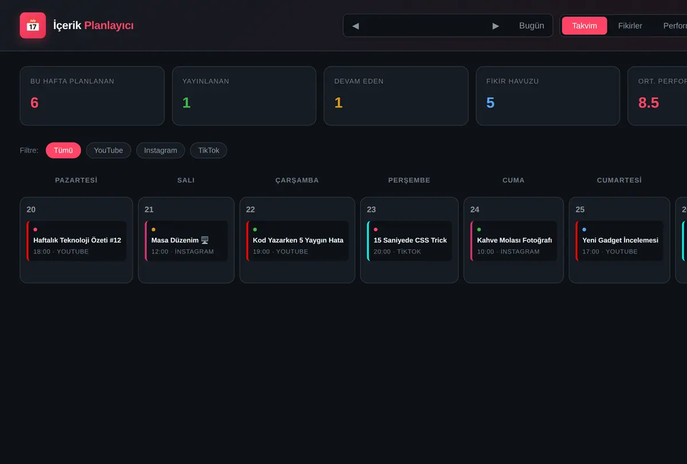Select day number 25 cell

point(619,240)
